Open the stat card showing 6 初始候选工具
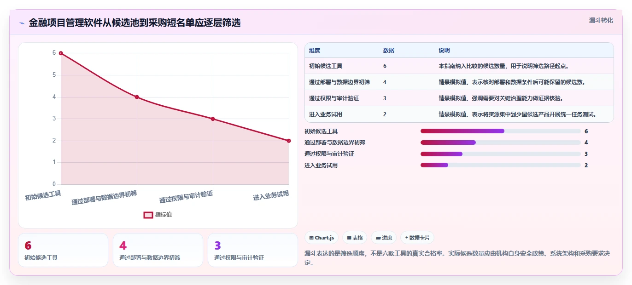This screenshot has width=632, height=285. coord(63,250)
